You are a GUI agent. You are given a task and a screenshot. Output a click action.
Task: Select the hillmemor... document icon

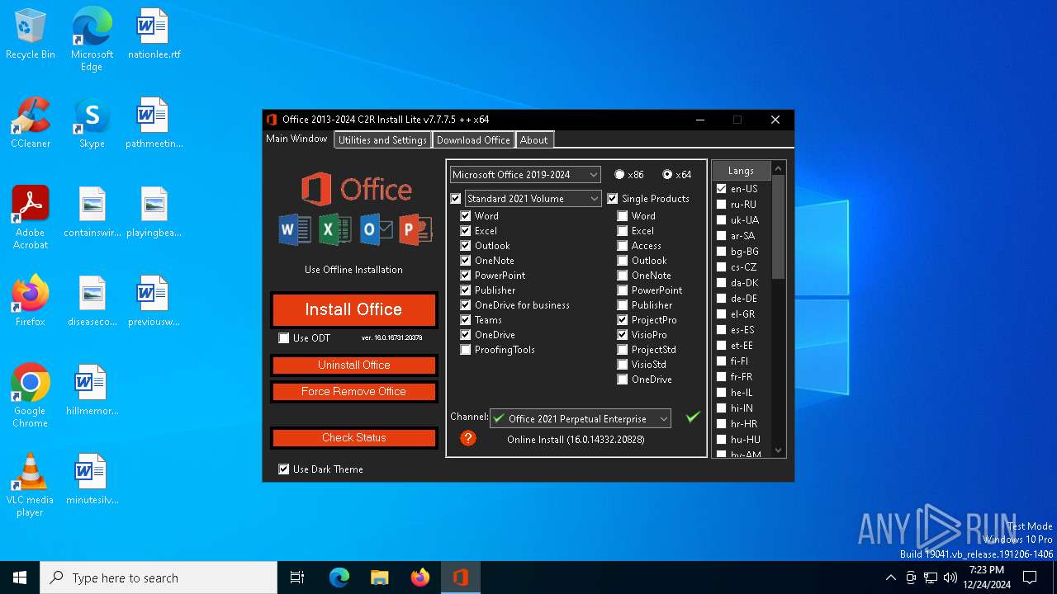tap(92, 390)
